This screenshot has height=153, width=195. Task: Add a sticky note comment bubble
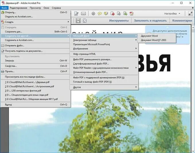[100, 13]
